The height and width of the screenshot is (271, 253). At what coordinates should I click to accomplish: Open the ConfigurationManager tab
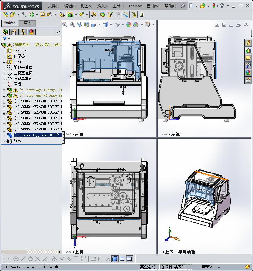point(23,32)
